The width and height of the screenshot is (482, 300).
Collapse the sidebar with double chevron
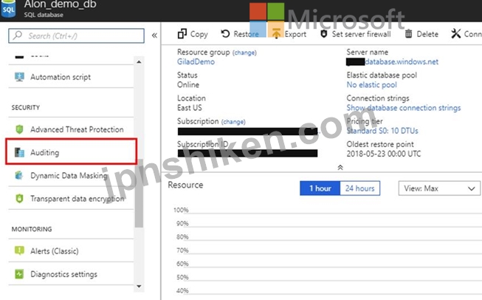click(154, 35)
